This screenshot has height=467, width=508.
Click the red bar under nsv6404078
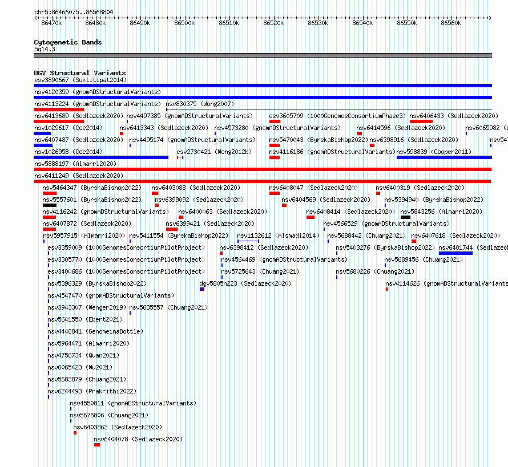[97, 445]
